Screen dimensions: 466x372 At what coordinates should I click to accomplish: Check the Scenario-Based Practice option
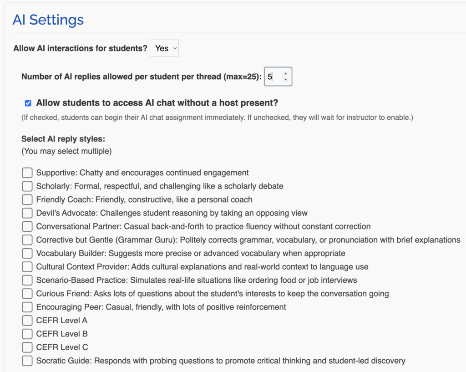click(x=27, y=280)
